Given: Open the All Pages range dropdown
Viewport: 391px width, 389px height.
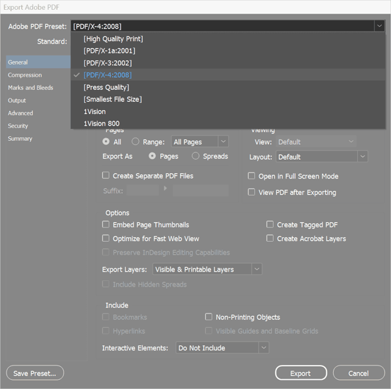Looking at the screenshot, I should pos(199,141).
